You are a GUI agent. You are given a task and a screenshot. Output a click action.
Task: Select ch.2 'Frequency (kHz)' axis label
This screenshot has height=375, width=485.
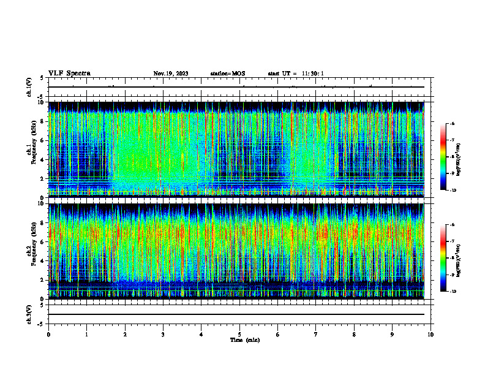34,244
